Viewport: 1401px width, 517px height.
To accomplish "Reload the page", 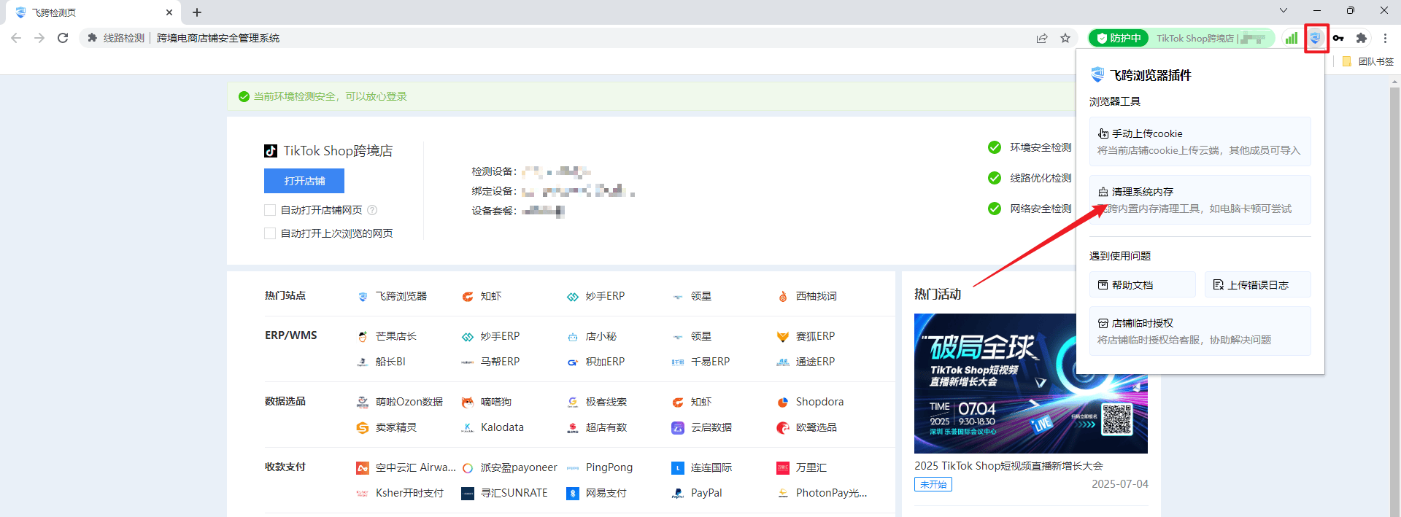I will 63,38.
